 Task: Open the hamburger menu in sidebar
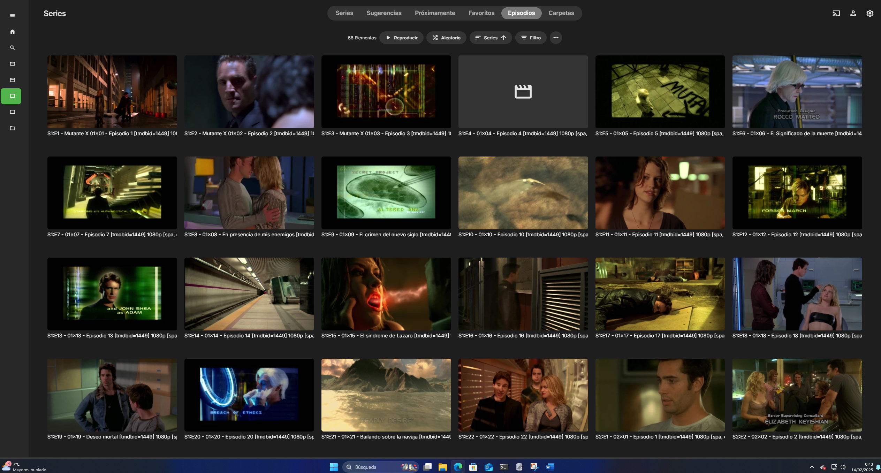coord(13,16)
